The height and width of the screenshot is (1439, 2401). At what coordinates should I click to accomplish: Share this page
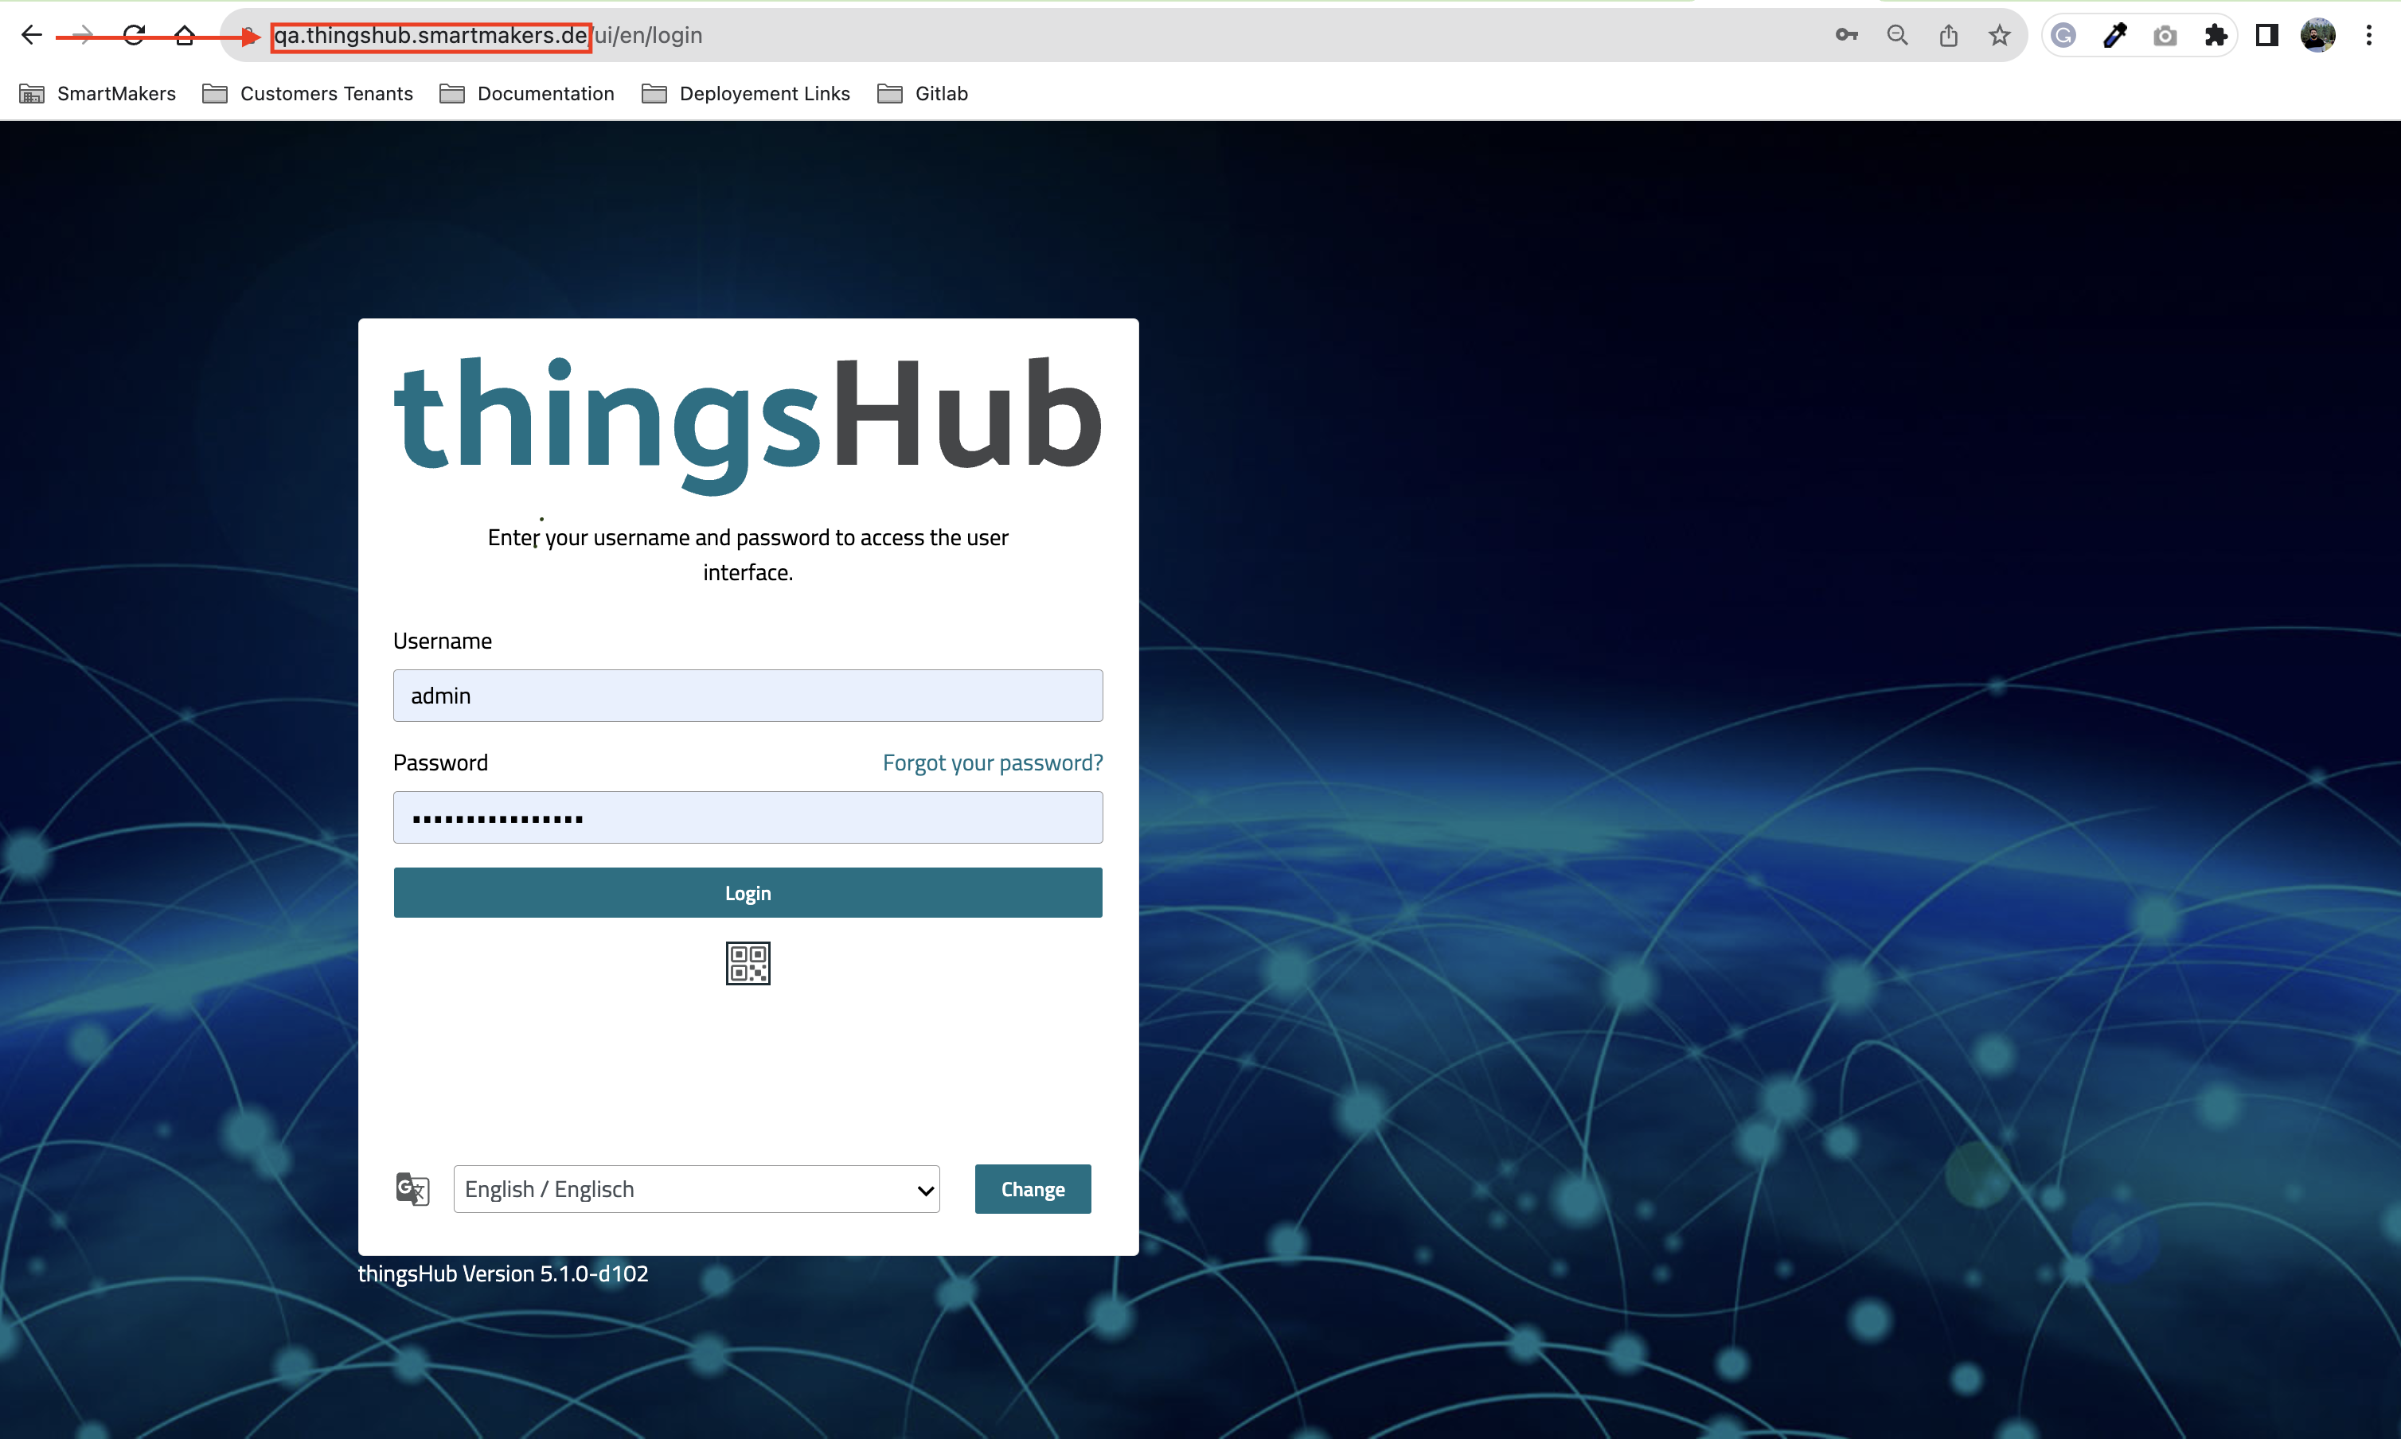1948,36
